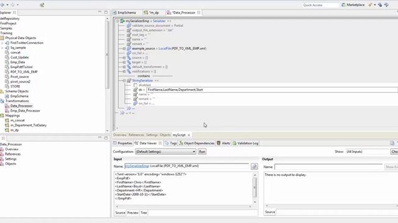This screenshot has width=398, height=223.
Task: Click the browse icon beside Input name
Action: (x=254, y=166)
